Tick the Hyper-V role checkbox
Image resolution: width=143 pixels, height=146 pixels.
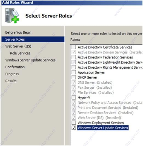click(x=74, y=97)
